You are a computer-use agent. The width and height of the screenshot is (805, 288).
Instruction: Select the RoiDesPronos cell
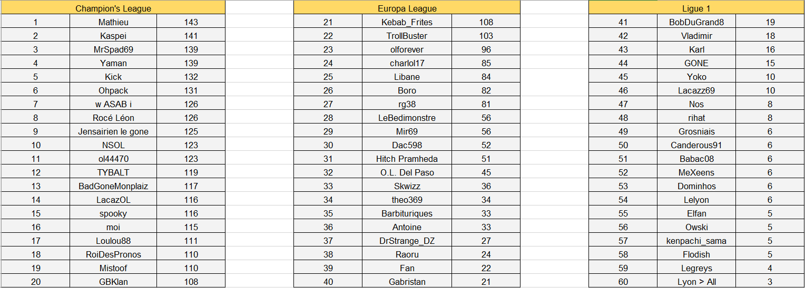(113, 254)
